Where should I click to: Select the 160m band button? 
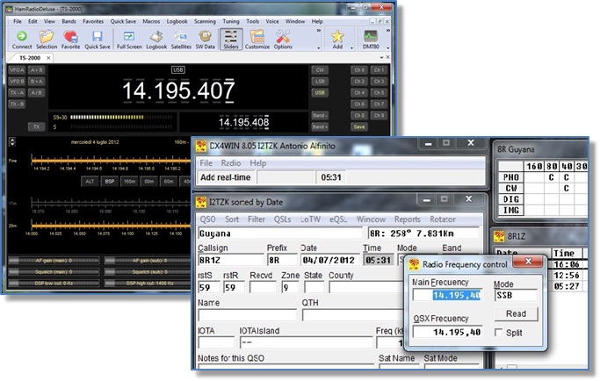(x=129, y=182)
